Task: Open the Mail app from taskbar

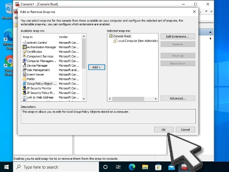Action: [x=172, y=167]
